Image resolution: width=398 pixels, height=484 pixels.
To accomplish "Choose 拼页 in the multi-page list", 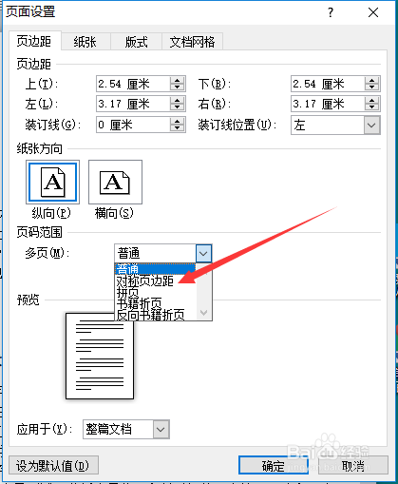I will 155,292.
